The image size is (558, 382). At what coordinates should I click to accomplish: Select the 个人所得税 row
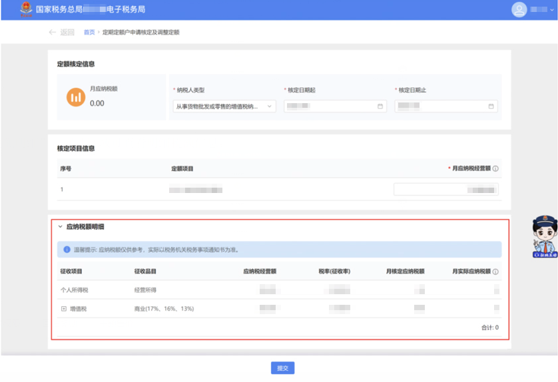point(75,290)
